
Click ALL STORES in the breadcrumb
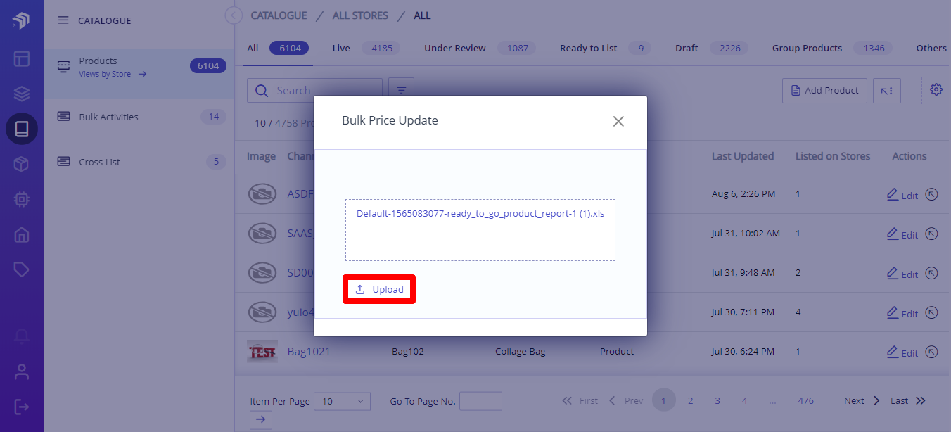(360, 15)
